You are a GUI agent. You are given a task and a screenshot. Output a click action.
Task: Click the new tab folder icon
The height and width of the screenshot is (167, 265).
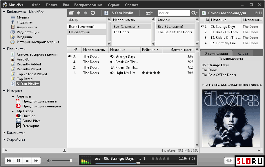coord(71,13)
